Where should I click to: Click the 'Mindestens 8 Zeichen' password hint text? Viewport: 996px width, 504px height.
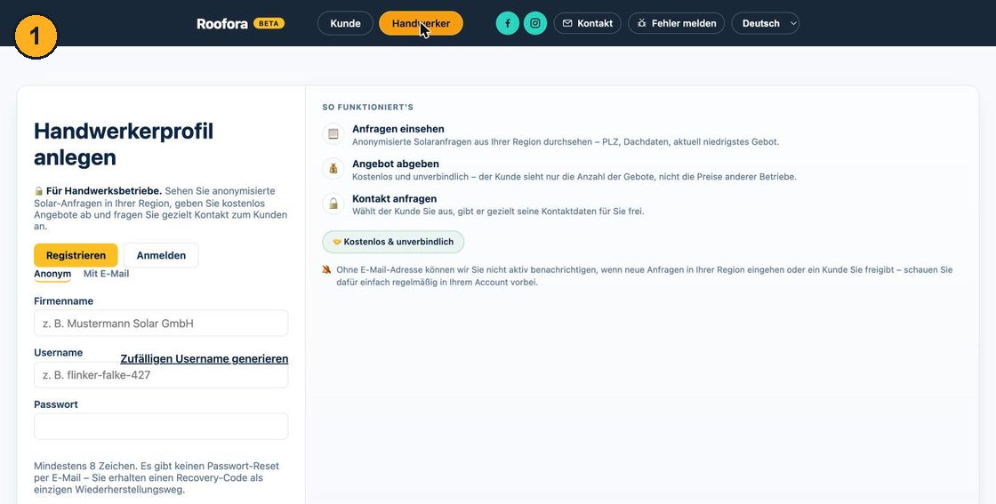point(157,478)
